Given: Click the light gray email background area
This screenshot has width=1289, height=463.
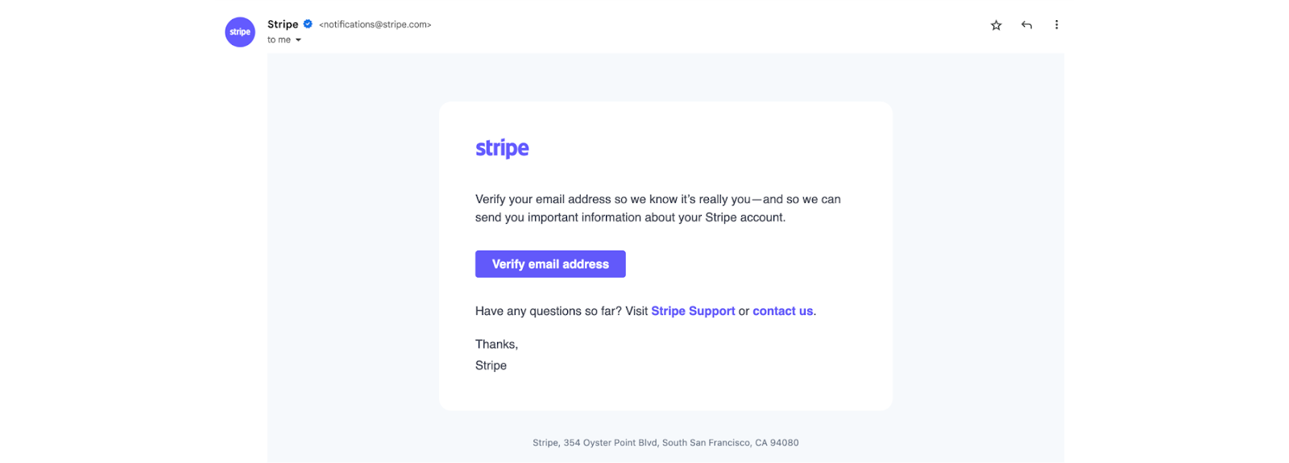Looking at the screenshot, I should 354,242.
